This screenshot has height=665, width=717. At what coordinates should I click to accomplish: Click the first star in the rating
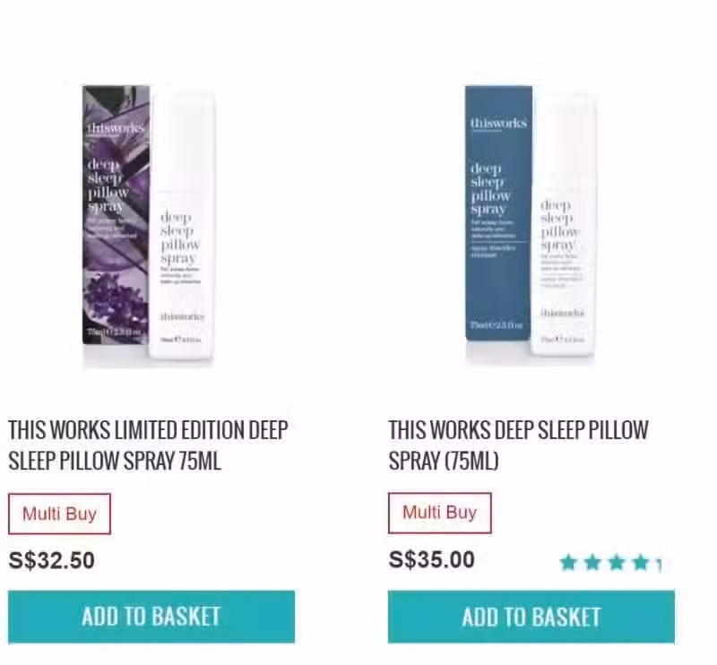568,562
